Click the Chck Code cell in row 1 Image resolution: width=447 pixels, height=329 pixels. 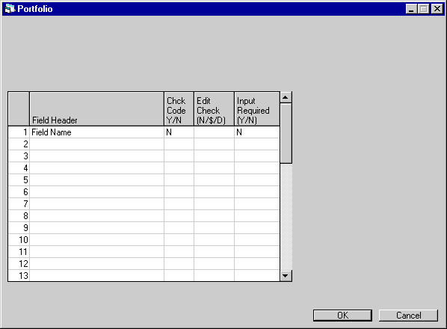(x=179, y=132)
